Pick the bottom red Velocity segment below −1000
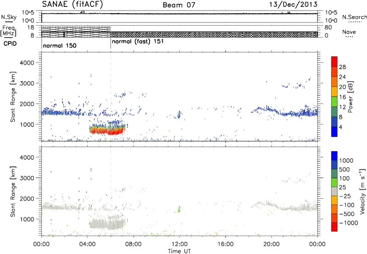 coord(334,227)
